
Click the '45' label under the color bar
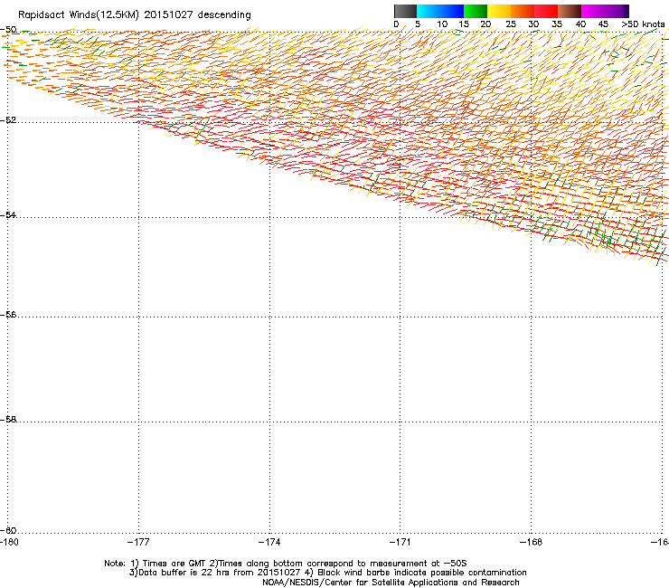pos(603,24)
